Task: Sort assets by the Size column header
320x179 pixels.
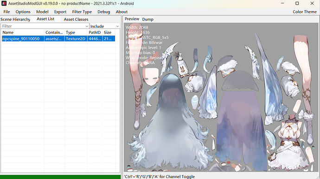Action: pyautogui.click(x=109, y=32)
